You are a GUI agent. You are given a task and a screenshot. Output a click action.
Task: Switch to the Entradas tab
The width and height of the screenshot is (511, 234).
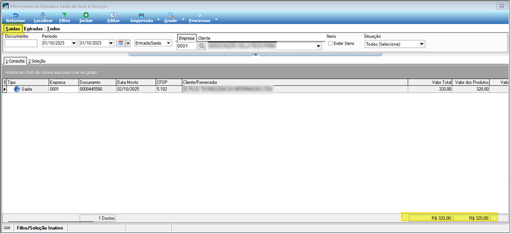(33, 29)
